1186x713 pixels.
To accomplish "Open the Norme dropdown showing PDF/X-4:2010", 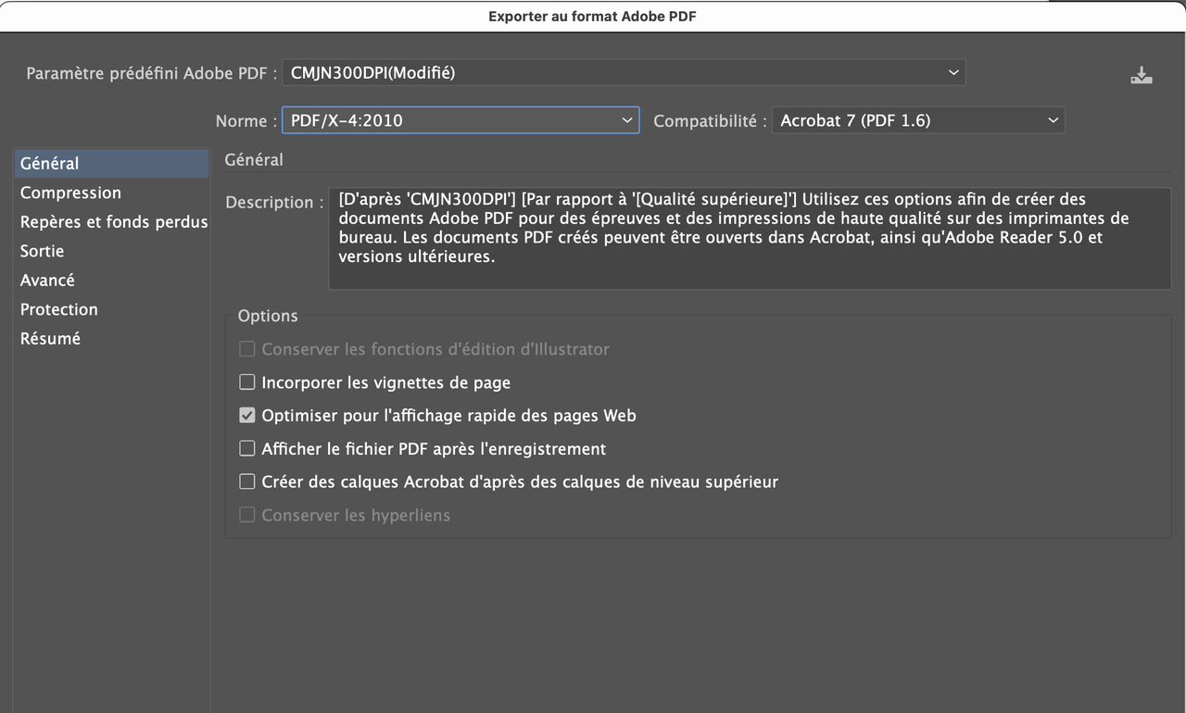I will 461,120.
